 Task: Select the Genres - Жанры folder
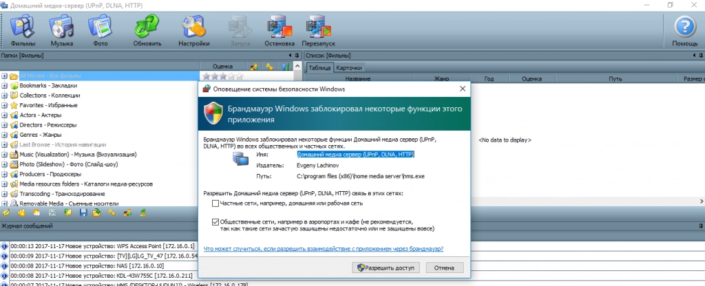tap(41, 135)
